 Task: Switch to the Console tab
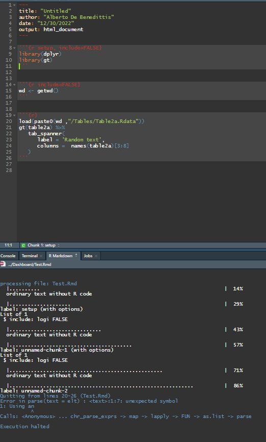8,256
